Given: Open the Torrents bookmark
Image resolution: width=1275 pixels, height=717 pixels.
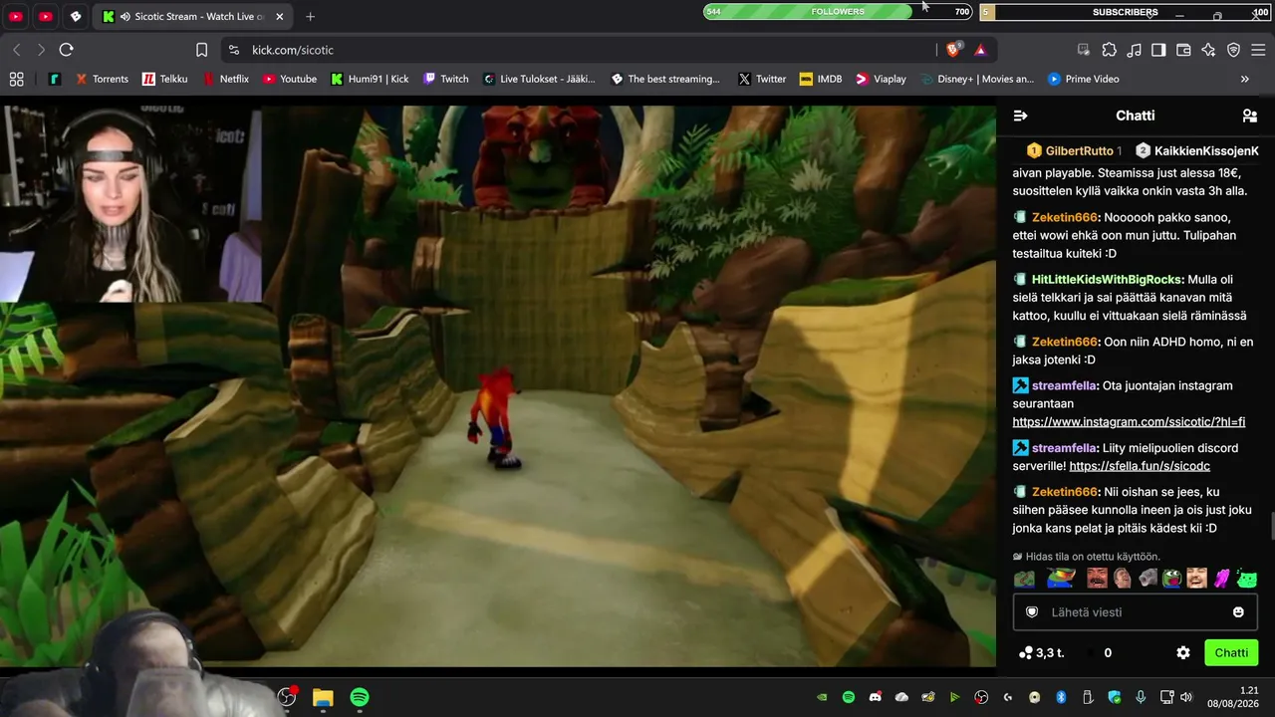Looking at the screenshot, I should (102, 79).
